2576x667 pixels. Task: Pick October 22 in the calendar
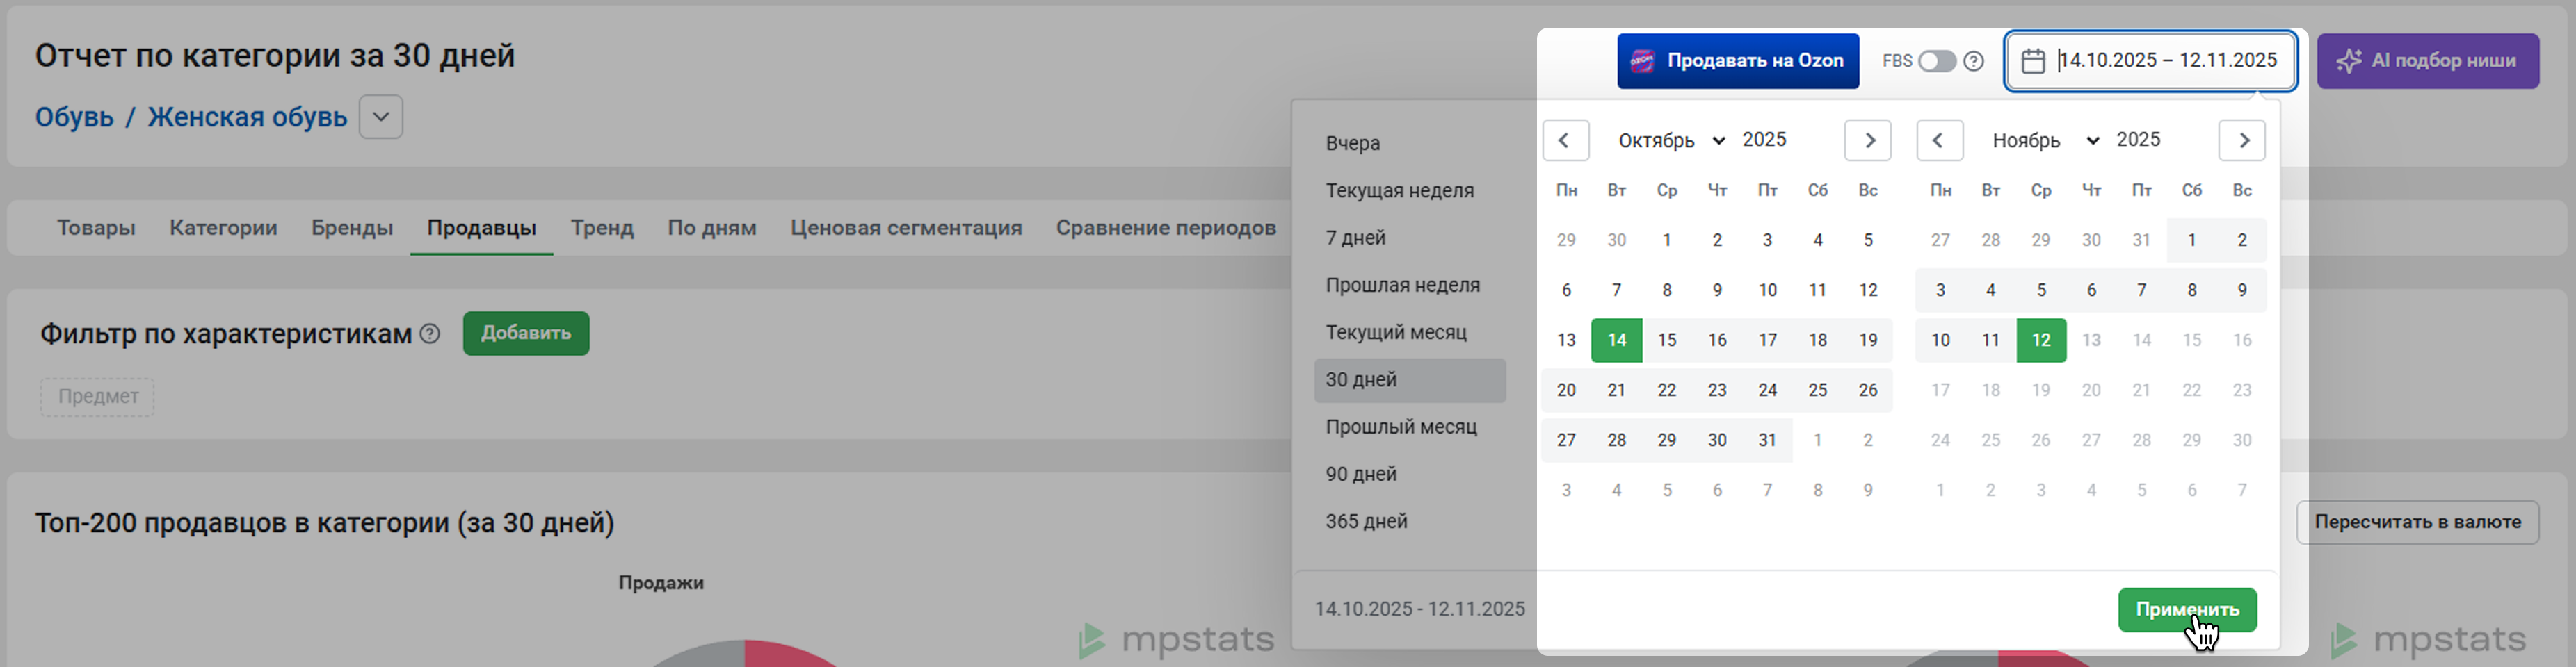point(1666,390)
